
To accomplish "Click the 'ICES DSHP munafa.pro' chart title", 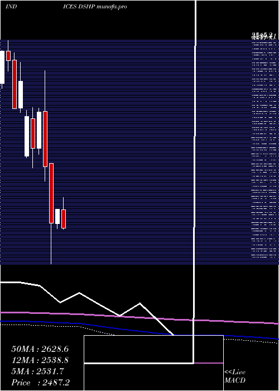I will point(95,7).
